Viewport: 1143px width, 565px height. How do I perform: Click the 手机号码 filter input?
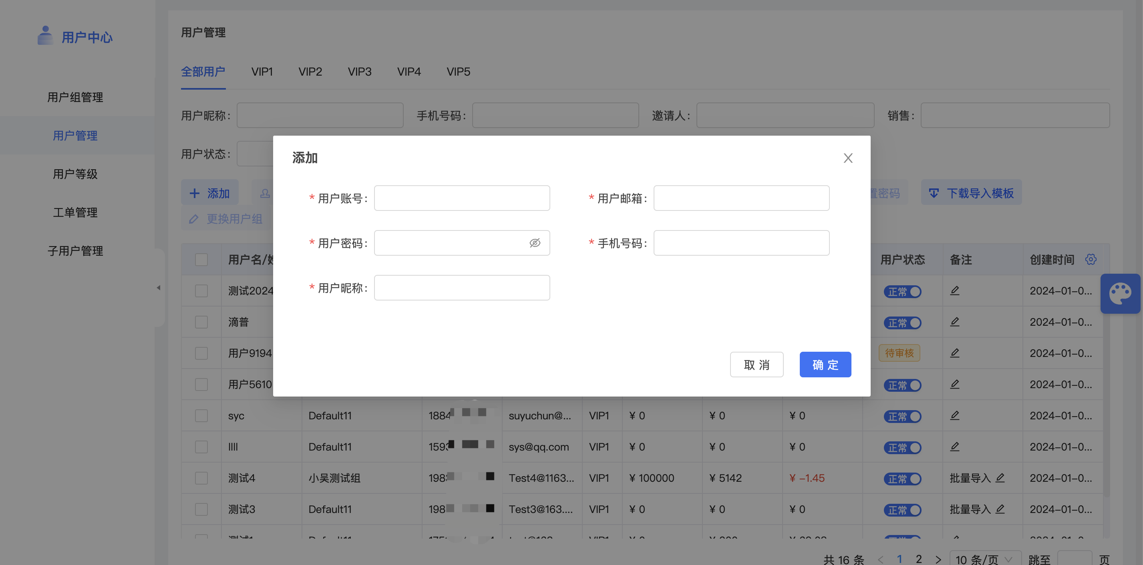(x=555, y=115)
